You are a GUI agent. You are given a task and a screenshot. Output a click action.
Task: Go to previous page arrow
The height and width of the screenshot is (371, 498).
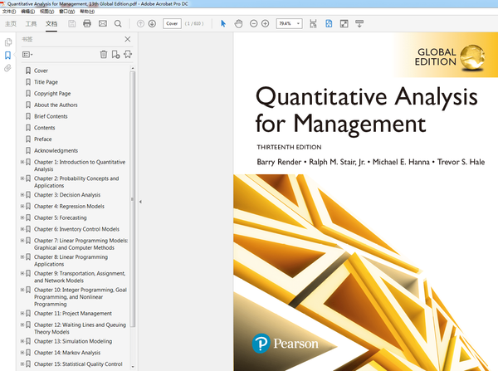(140, 23)
